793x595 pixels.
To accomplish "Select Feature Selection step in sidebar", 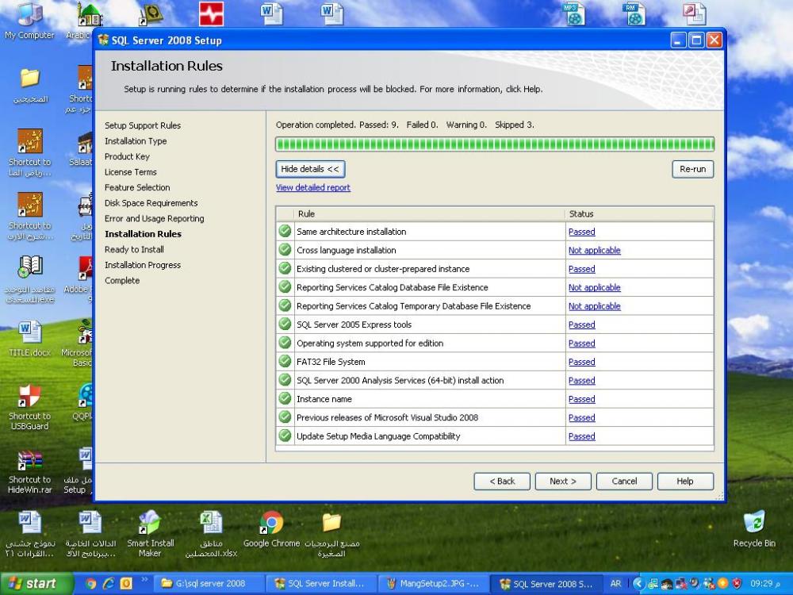I will 137,188.
